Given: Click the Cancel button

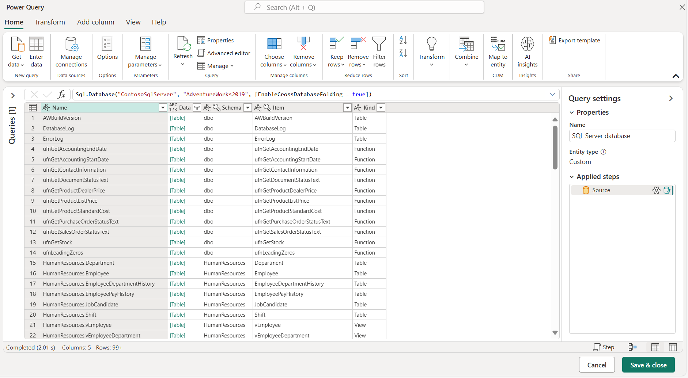Looking at the screenshot, I should [x=597, y=365].
